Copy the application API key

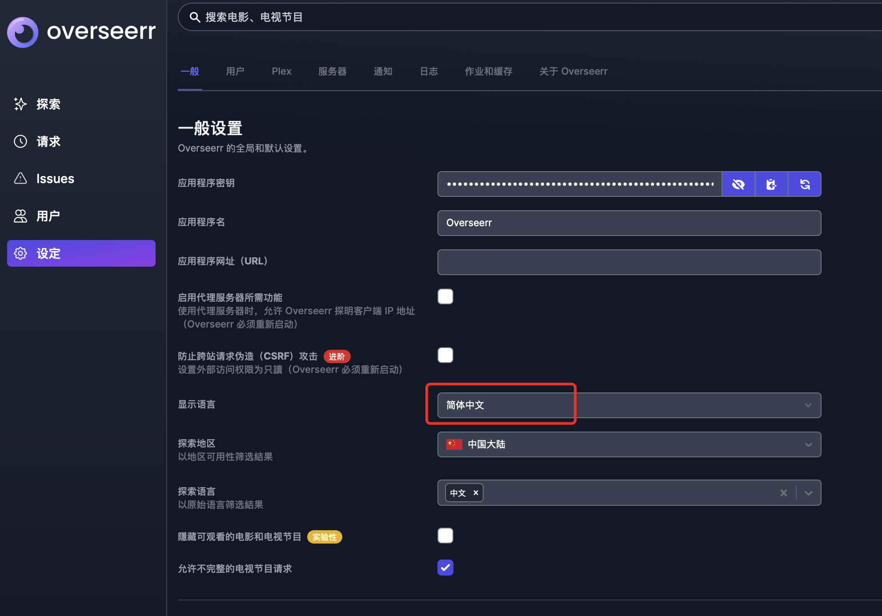click(771, 184)
